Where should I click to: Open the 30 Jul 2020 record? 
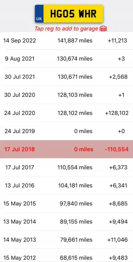[x=66, y=95]
